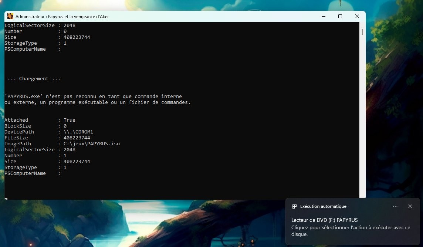
Task: Click the DevicePath value \\.\CDROM1
Action: (78, 132)
